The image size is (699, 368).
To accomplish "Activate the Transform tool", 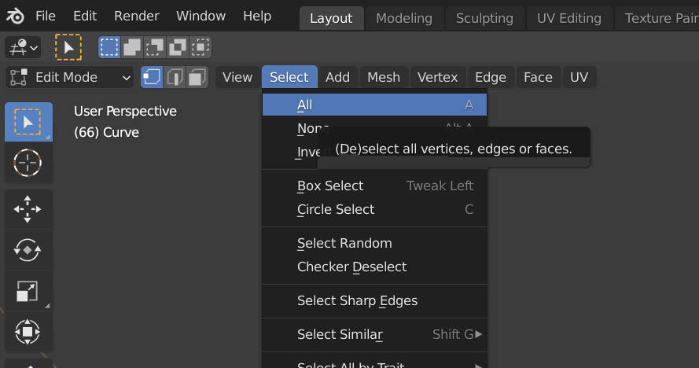I will coord(28,331).
